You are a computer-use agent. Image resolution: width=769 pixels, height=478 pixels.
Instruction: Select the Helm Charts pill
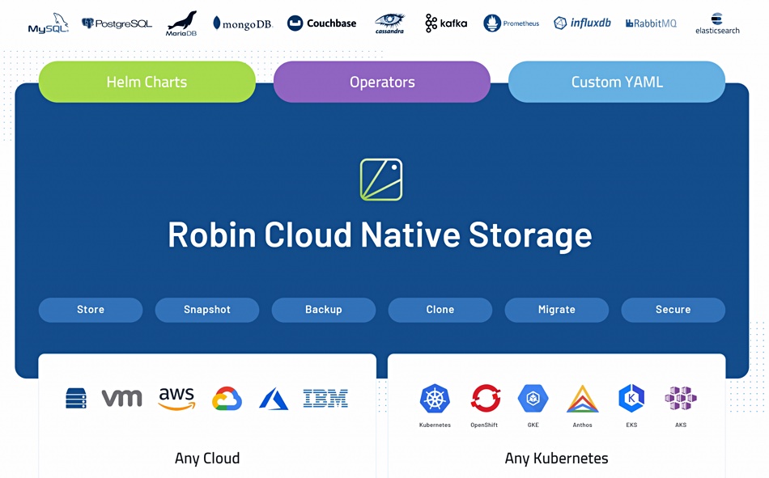click(147, 82)
